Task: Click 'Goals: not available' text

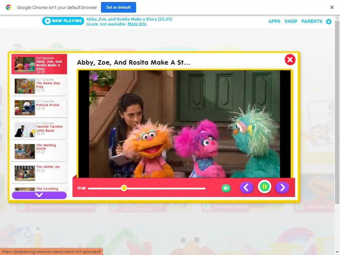Action: coord(106,24)
